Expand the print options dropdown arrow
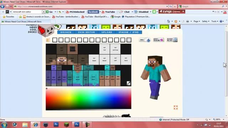This screenshot has height=128, width=228. pos(191,21)
